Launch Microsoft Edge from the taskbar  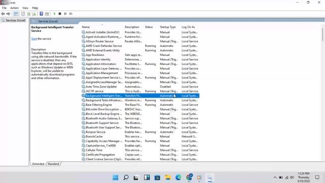(178, 177)
